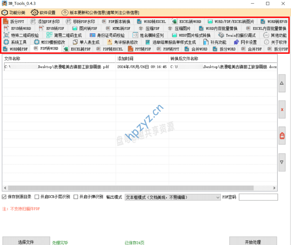291x245 pixels.
Task: Select the 添加PDF水印 tab
Action: [x=45, y=21]
